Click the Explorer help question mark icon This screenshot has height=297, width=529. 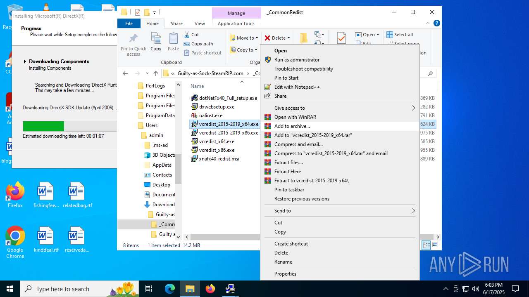tap(436, 24)
